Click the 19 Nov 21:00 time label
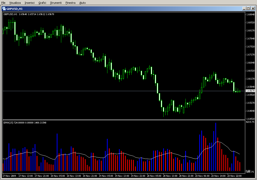 (x=138, y=176)
